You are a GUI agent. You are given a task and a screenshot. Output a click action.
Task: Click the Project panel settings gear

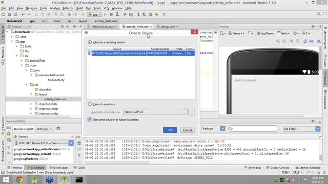tap(74, 27)
